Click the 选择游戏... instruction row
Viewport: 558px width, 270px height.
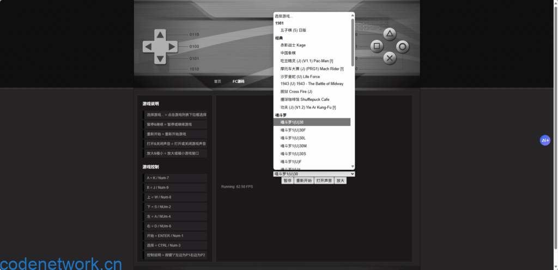pyautogui.click(x=175, y=115)
